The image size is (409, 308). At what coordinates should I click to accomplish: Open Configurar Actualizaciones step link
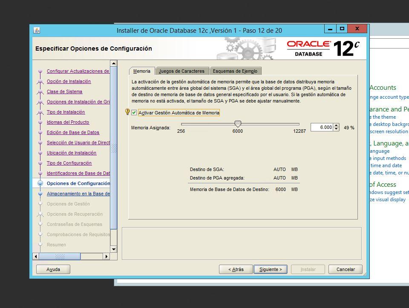point(78,71)
